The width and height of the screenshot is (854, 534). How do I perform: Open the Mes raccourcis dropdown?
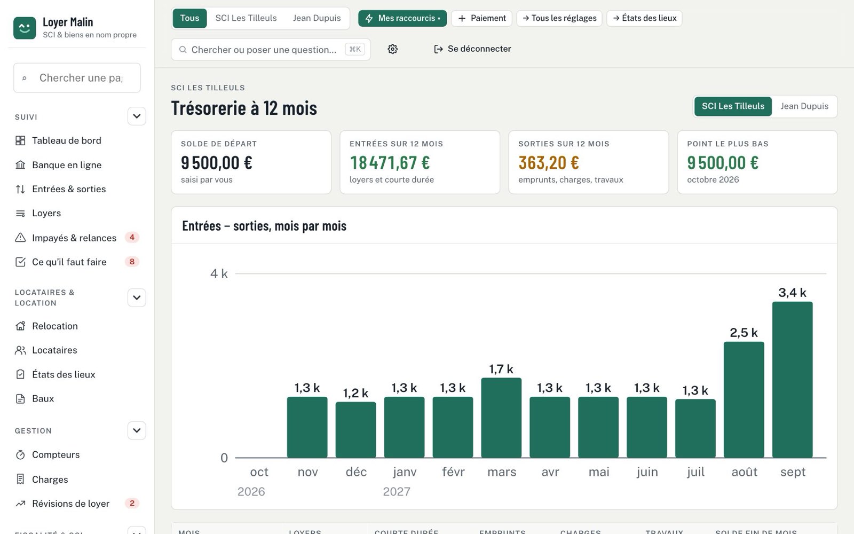tap(402, 18)
